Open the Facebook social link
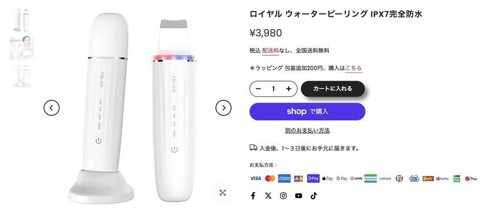 tap(253, 195)
